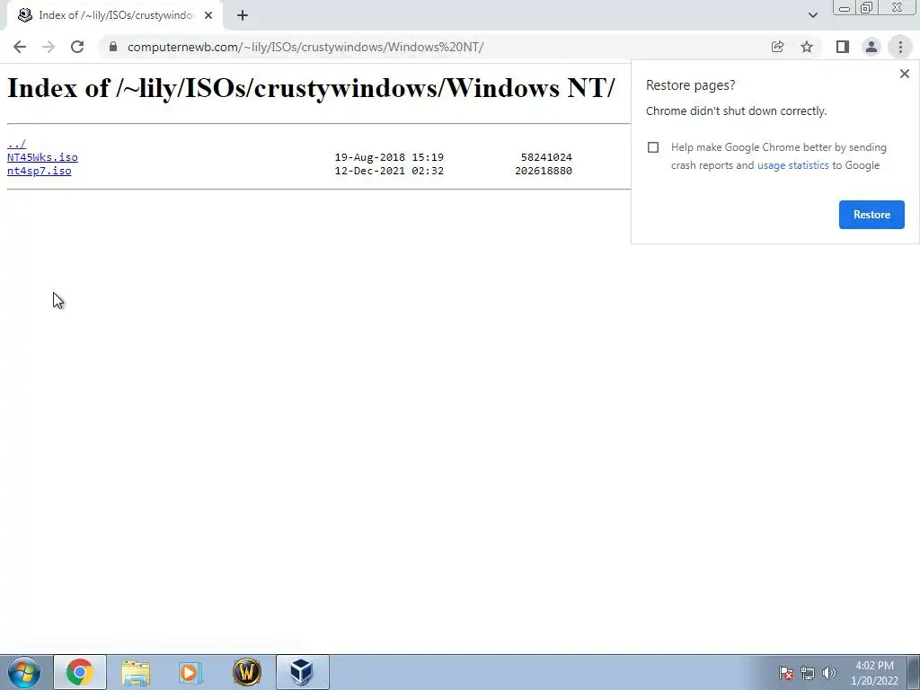Dismiss the Restore pages popup
The image size is (920, 690).
point(904,74)
